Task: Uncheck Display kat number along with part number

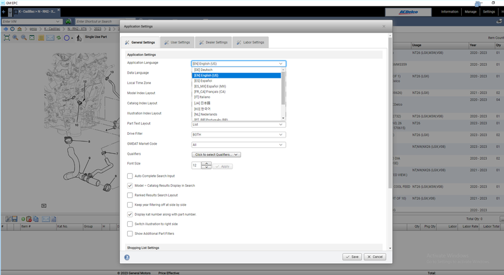Action: point(130,214)
